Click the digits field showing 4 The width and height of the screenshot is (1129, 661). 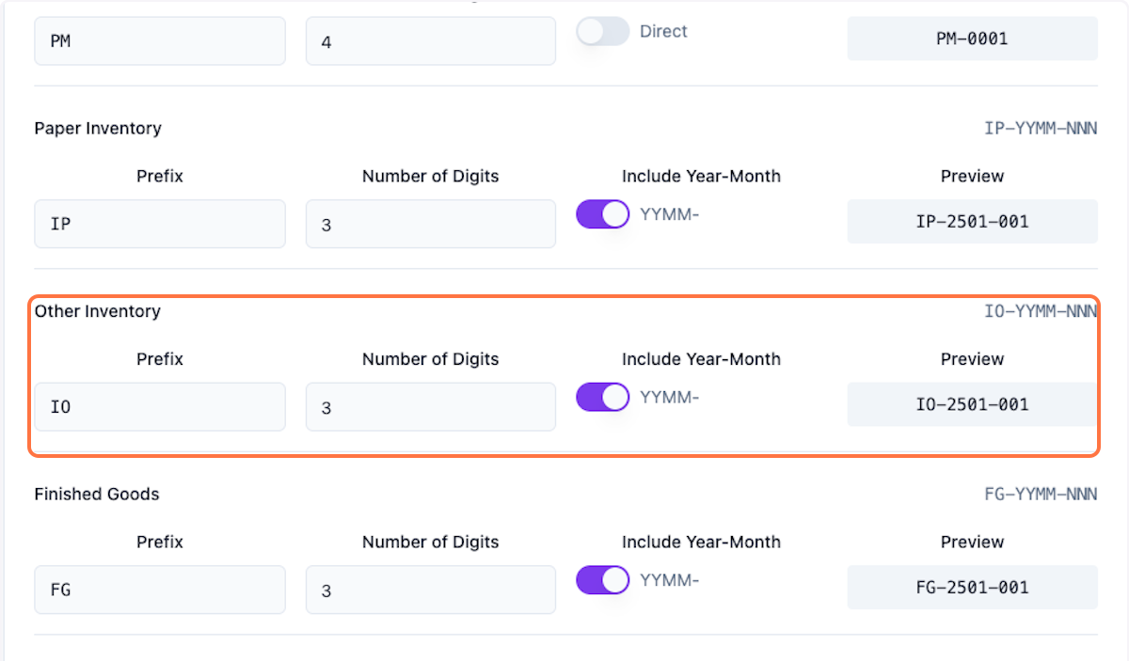point(430,42)
